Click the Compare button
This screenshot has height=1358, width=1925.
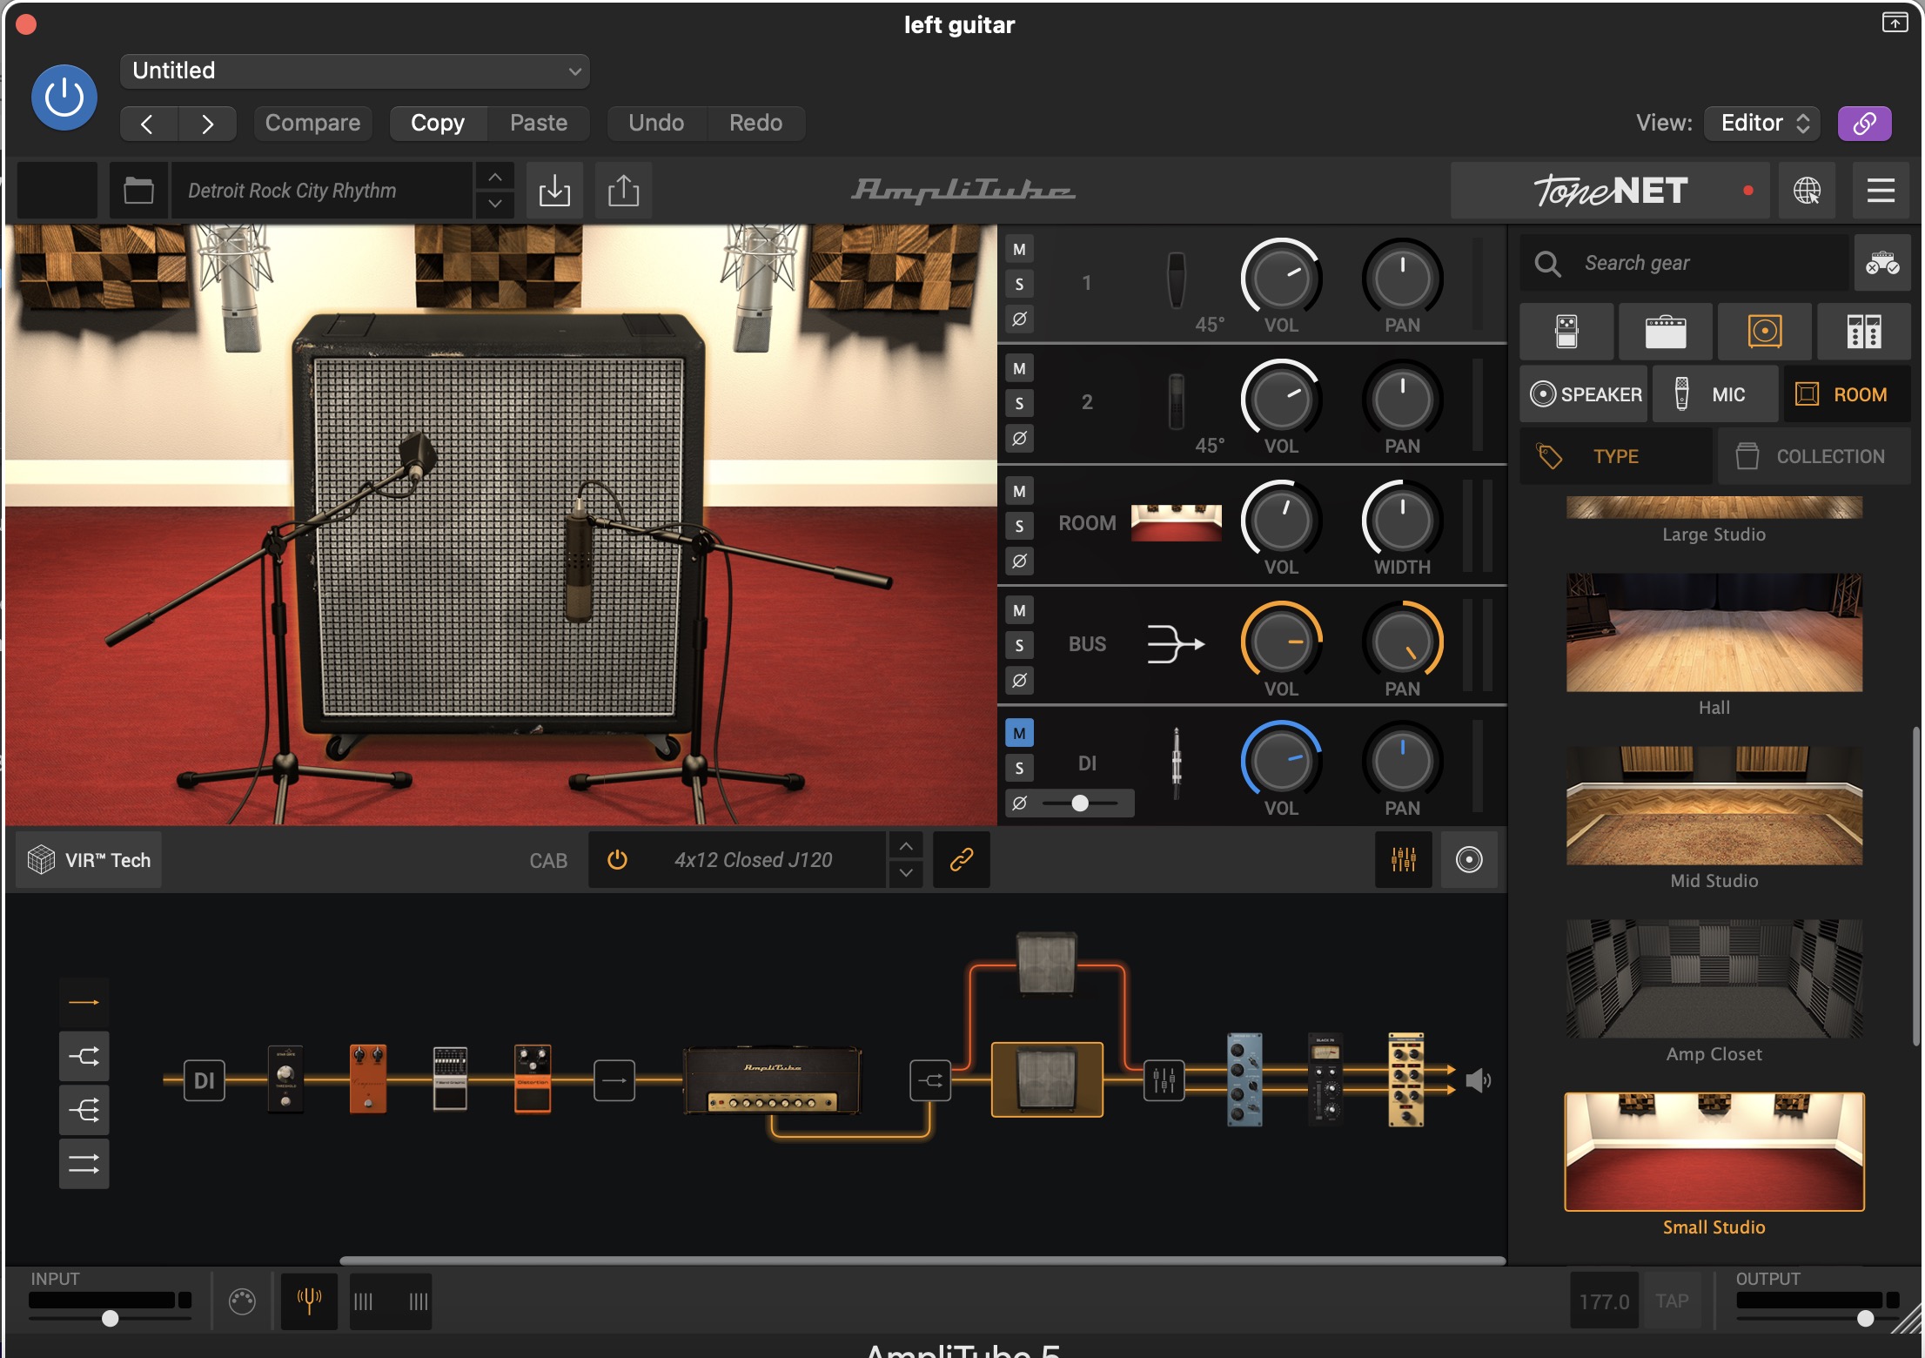(x=312, y=123)
